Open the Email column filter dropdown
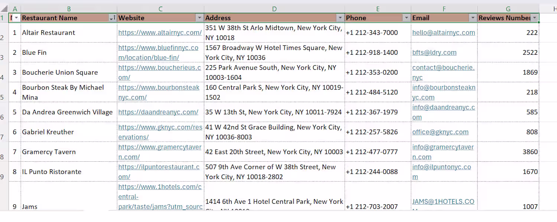This screenshot has height=222, width=557. point(473,18)
